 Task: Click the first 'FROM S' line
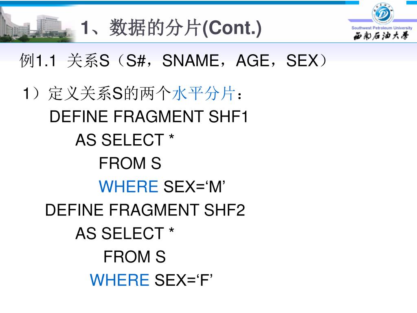point(130,163)
